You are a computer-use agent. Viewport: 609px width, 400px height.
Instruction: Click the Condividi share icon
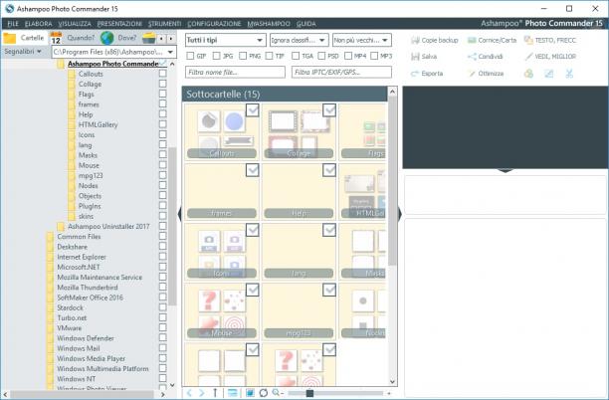coord(472,57)
